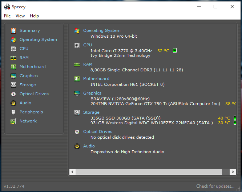Open Audio section from sidebar
Screen dimensions: 242x192
coord(25,103)
